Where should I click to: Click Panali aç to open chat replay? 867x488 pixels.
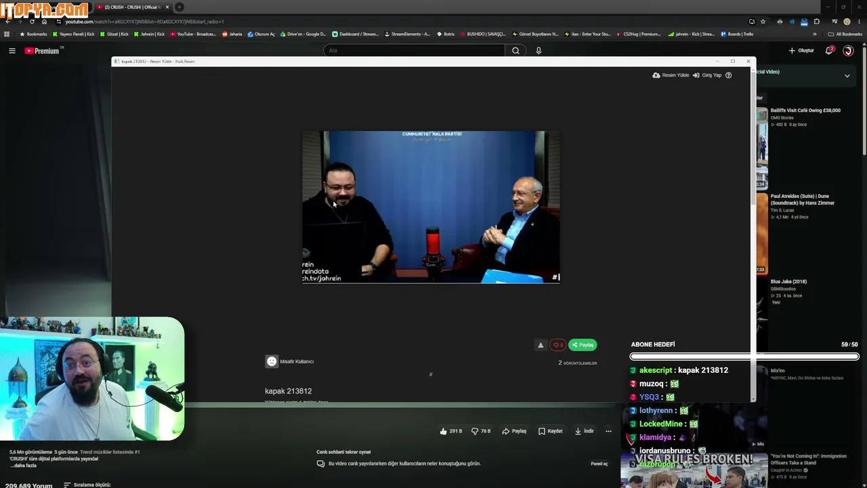pyautogui.click(x=599, y=464)
